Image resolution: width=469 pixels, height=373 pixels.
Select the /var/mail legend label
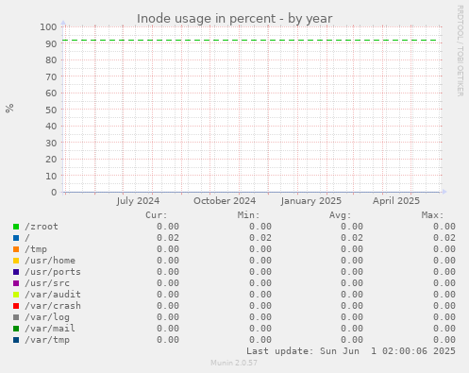(50, 329)
